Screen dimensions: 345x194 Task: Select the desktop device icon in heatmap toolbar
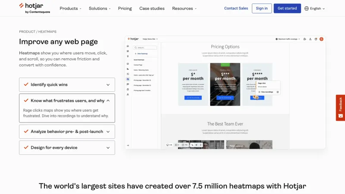[x=167, y=145]
